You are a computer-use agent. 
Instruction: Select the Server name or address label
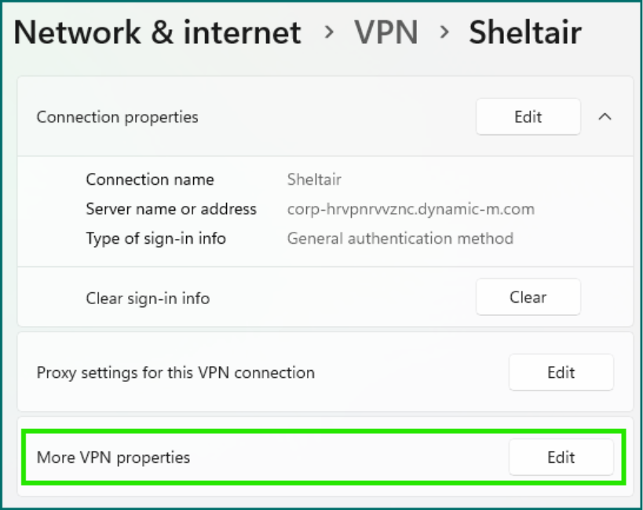pos(171,209)
